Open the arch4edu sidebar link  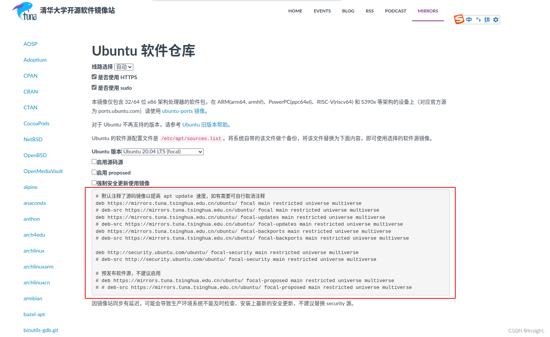coord(34,235)
